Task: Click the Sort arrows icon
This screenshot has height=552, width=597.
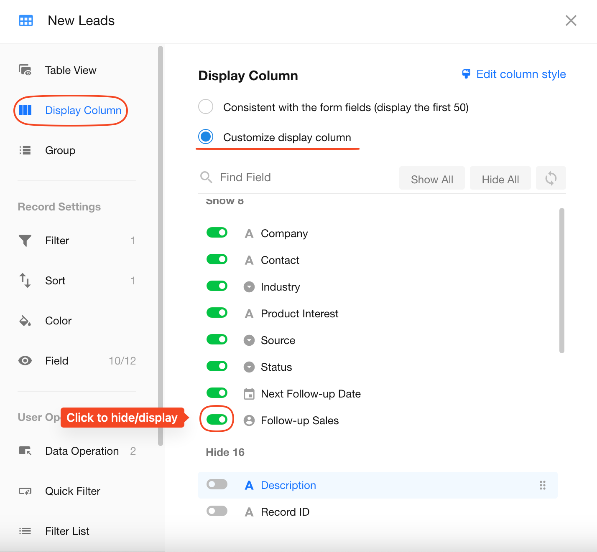Action: tap(25, 281)
